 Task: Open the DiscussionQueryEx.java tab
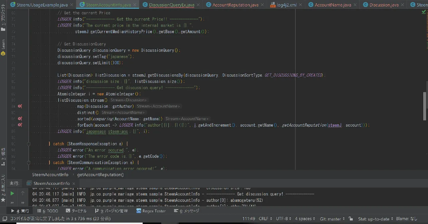click(172, 5)
